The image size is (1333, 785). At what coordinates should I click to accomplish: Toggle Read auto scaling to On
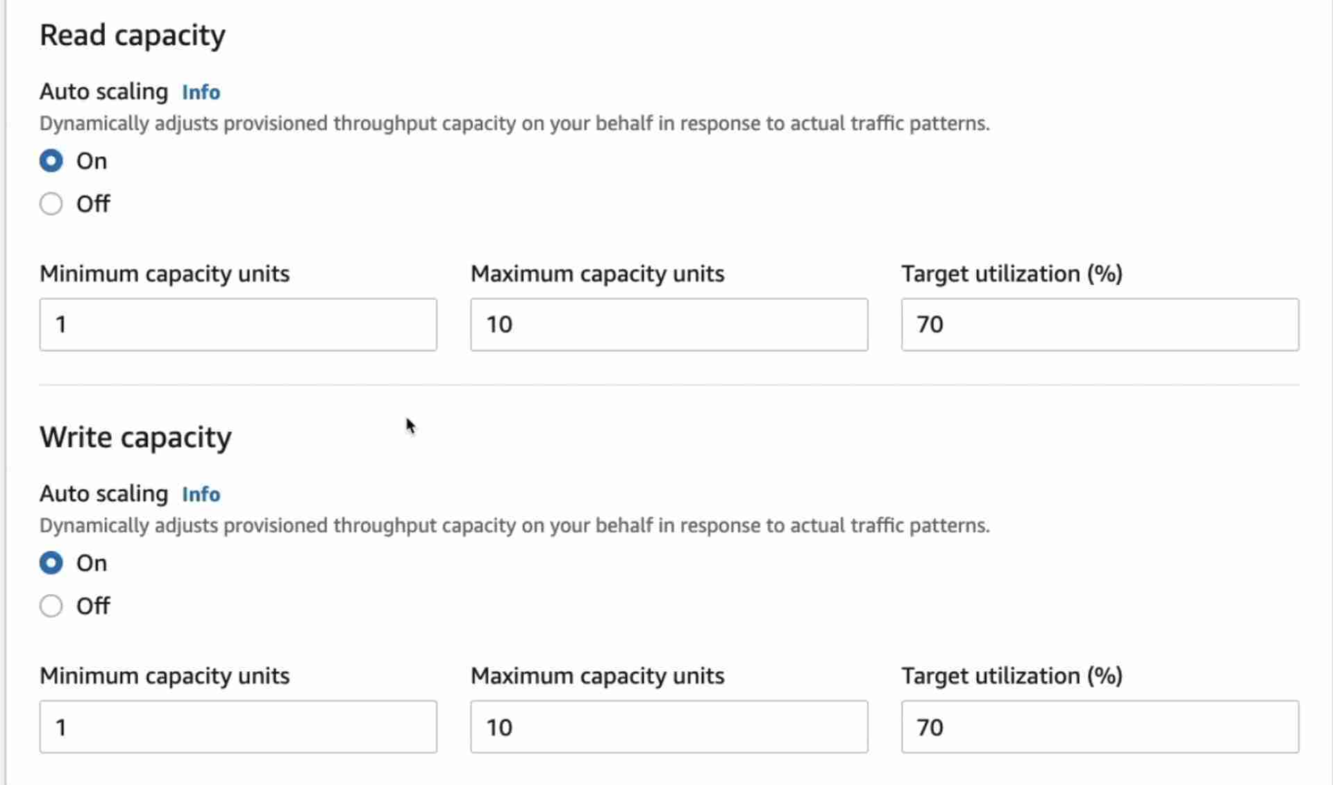[x=51, y=159]
